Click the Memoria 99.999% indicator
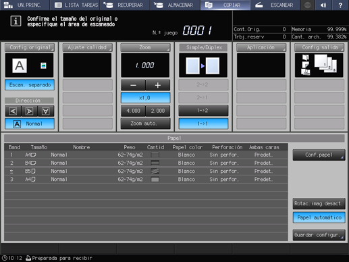The width and height of the screenshot is (349, 262). point(319,29)
